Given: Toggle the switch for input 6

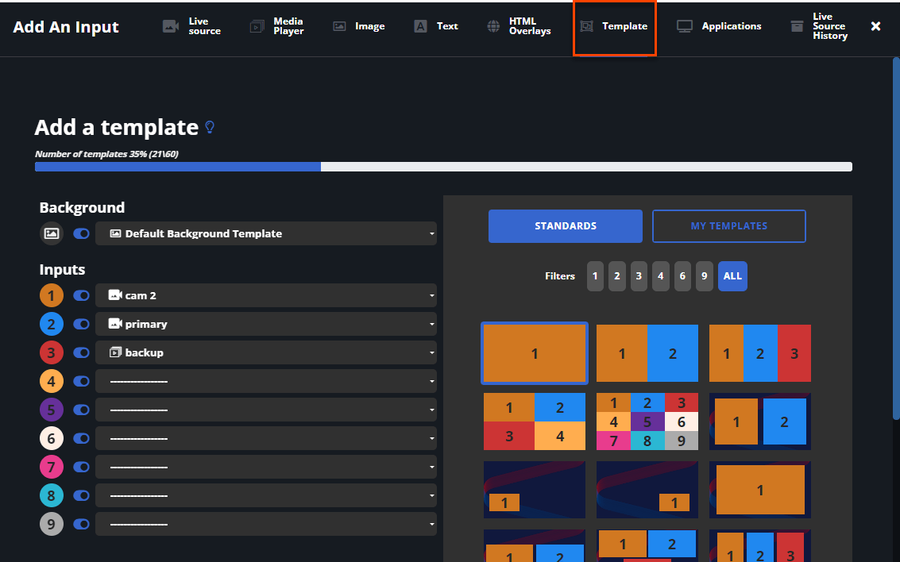Looking at the screenshot, I should [82, 438].
